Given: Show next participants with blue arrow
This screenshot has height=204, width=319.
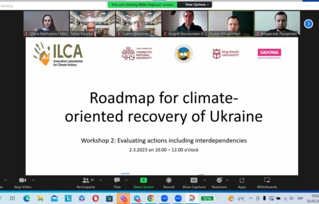Looking at the screenshot, I should (308, 24).
